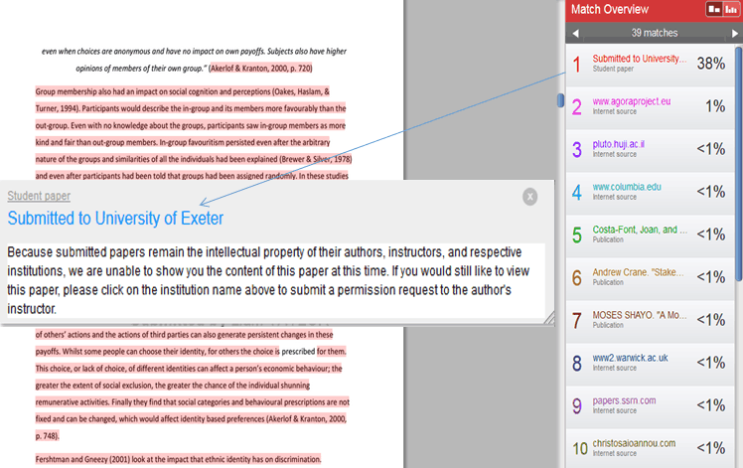Screen dimensions: 743x468
Task: Click the match list vertical scrollbar
Action: (738, 149)
